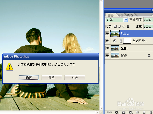Click the 确定 button in the dialog
153x114 pixels.
pos(29,78)
